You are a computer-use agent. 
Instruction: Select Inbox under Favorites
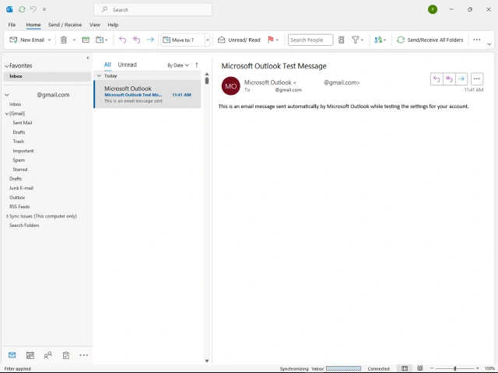tap(47, 76)
